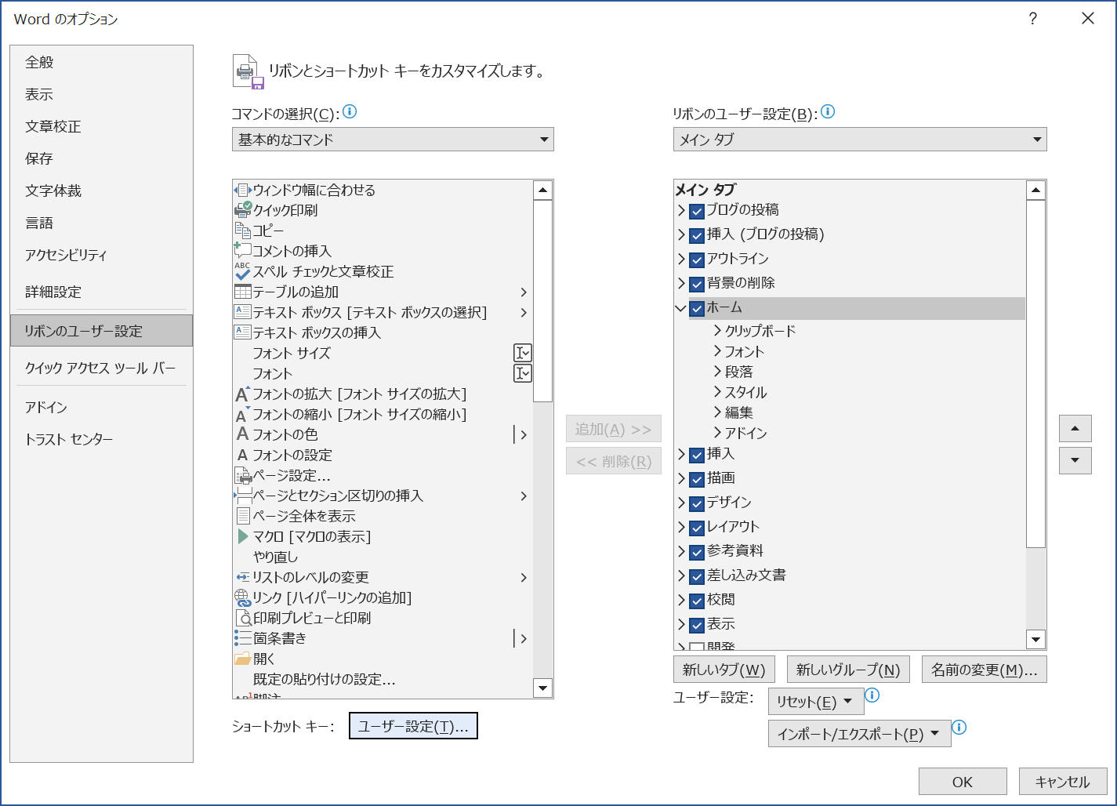
Task: Toggle the 参考資料 tab checkbox
Action: tap(697, 552)
